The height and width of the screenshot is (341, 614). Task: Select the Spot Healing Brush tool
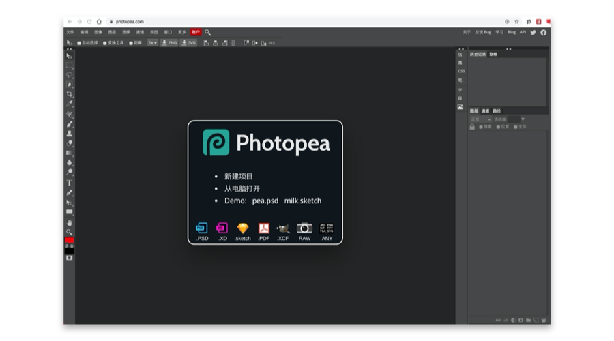click(x=70, y=115)
